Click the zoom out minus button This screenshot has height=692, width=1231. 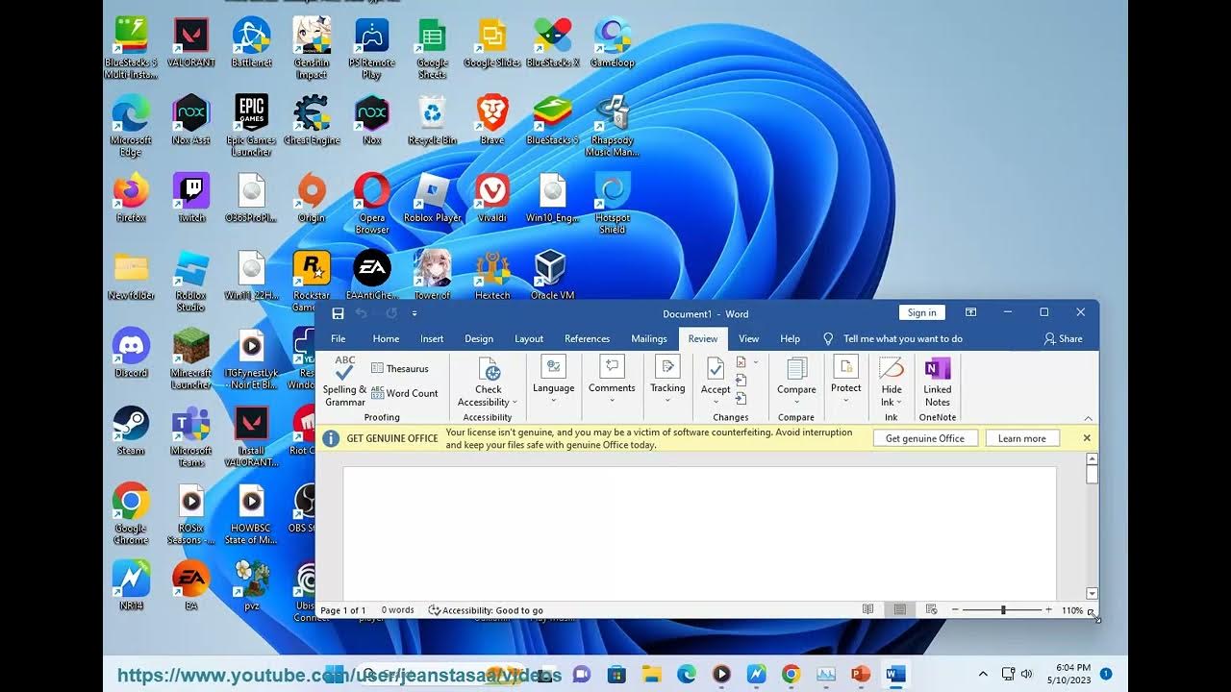[955, 610]
